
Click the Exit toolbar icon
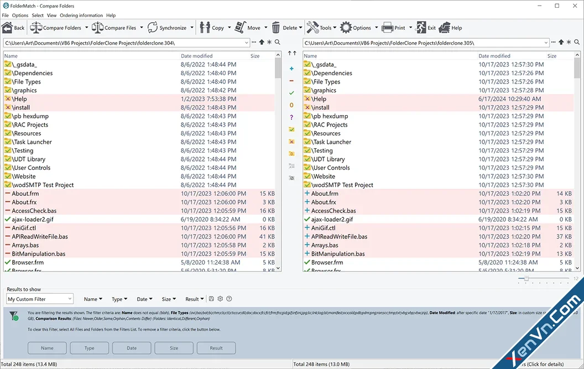(x=421, y=28)
